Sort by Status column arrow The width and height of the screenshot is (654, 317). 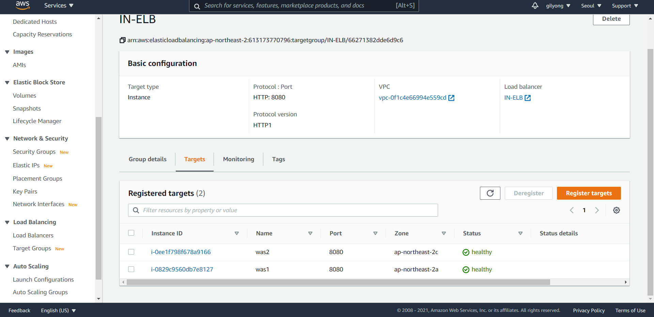point(520,233)
